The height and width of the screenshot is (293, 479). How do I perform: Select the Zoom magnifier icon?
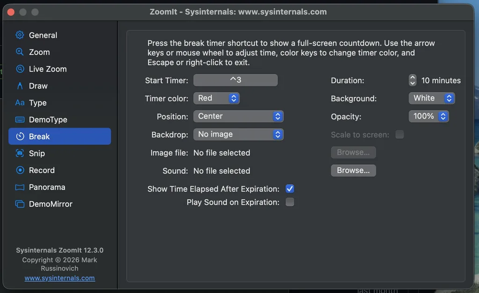pos(20,52)
